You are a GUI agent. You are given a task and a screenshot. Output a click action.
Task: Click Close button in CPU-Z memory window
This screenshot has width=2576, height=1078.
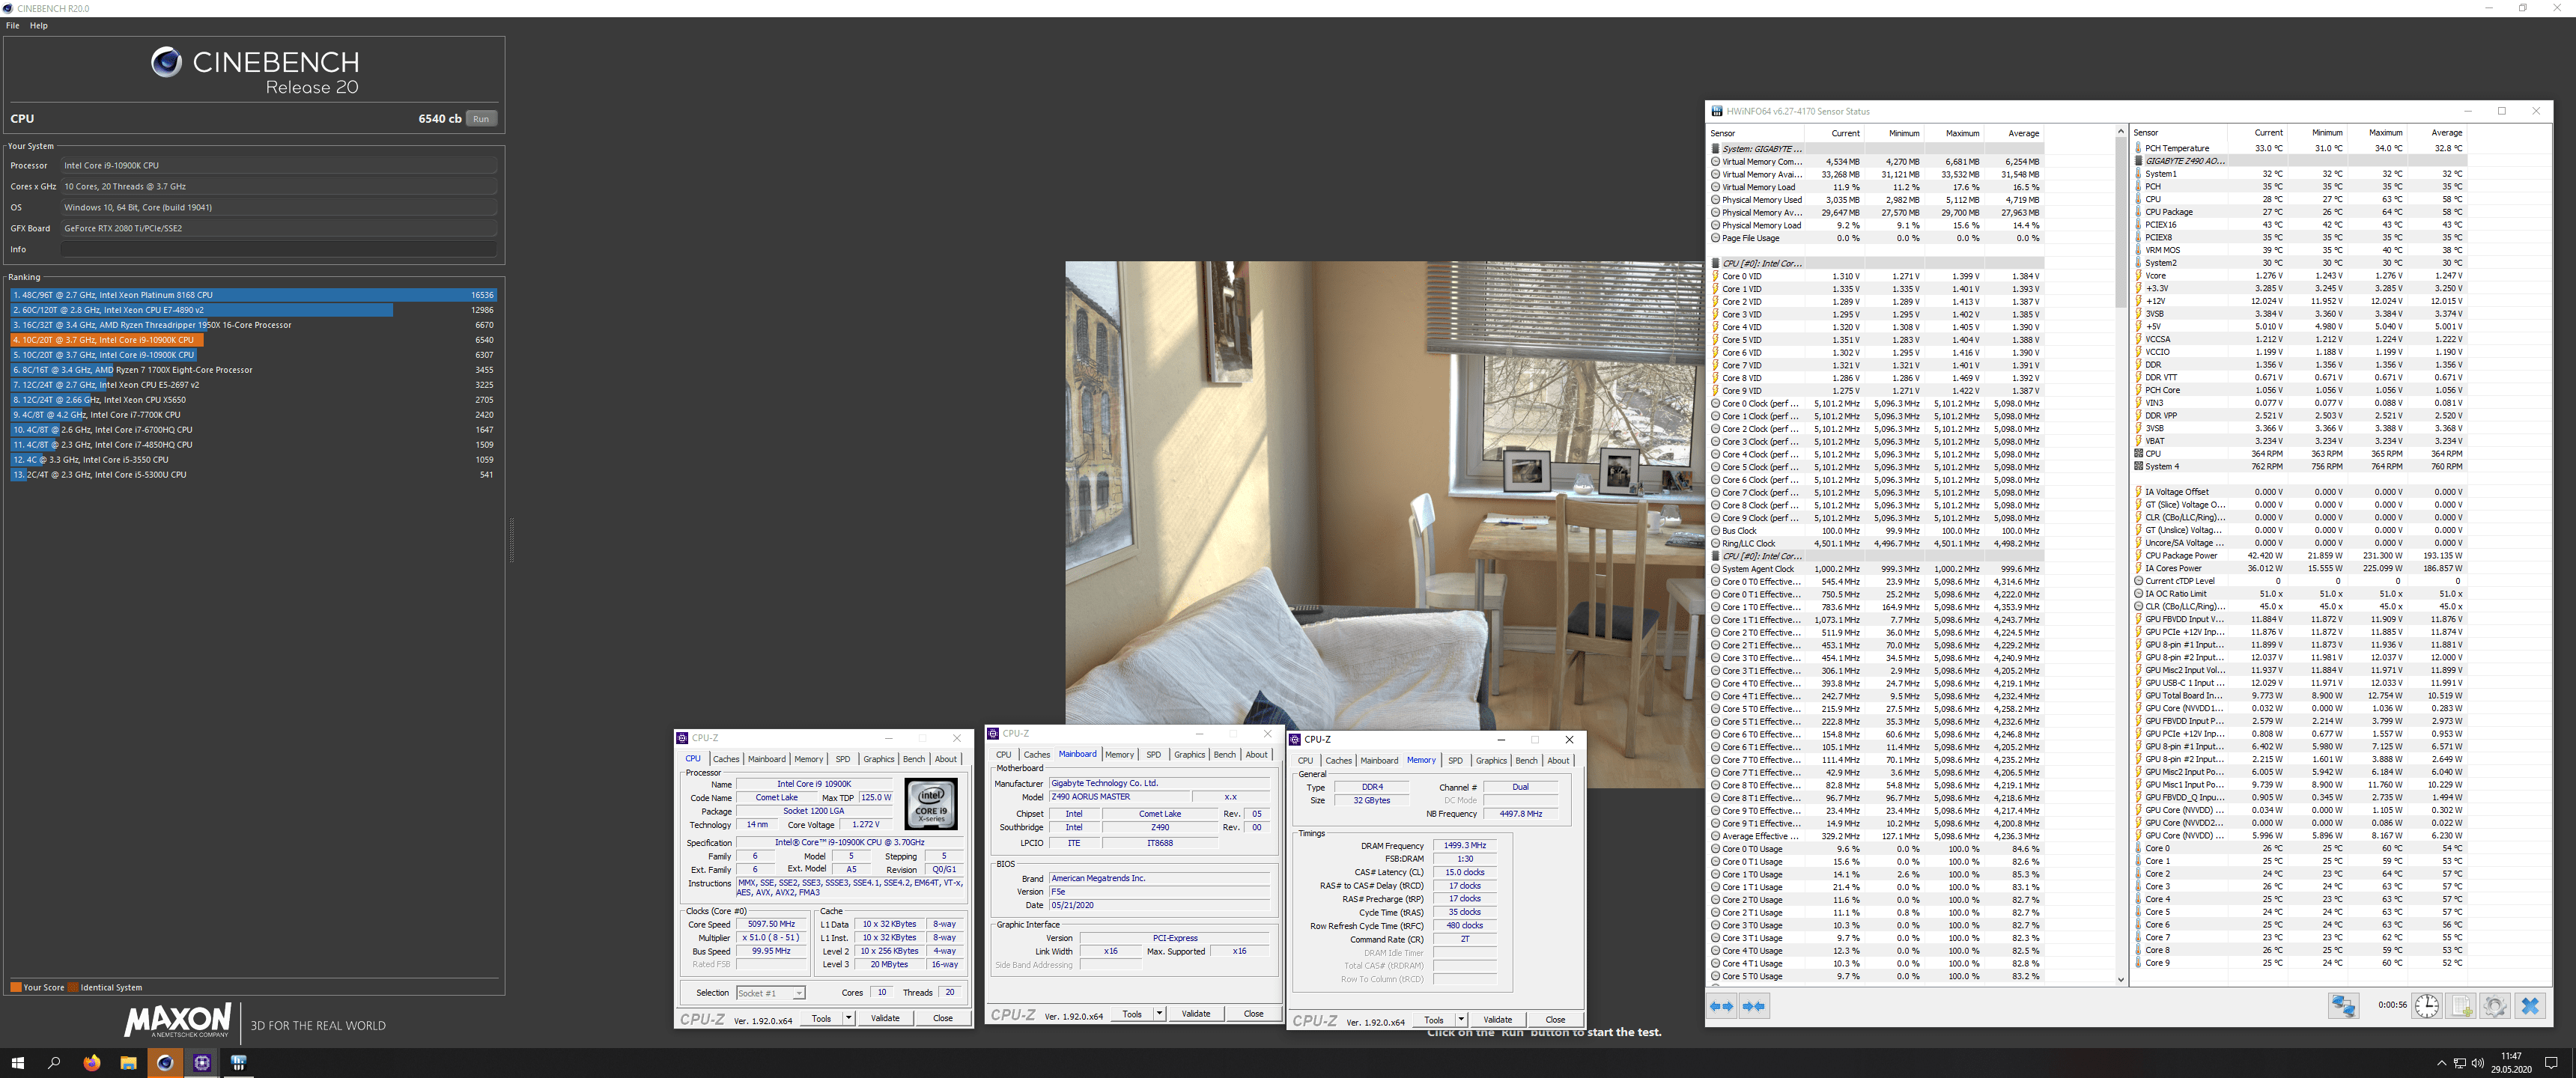pyautogui.click(x=1555, y=1020)
